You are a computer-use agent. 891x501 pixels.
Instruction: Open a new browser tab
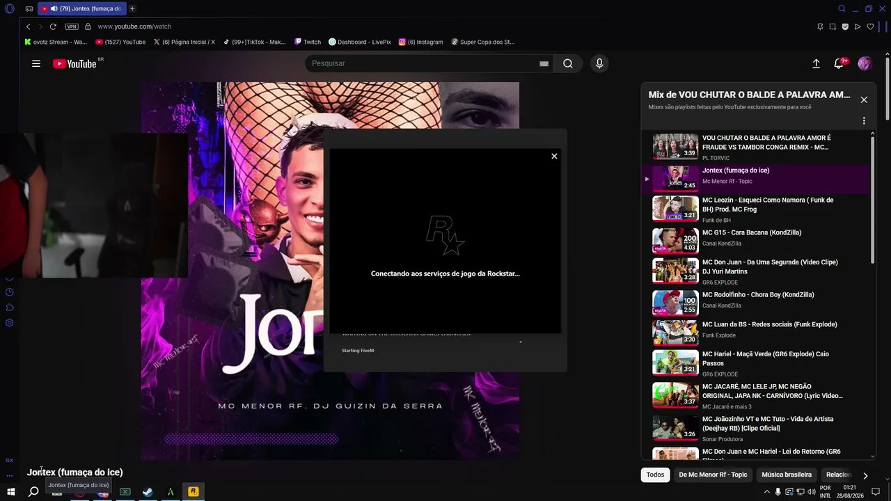132,8
